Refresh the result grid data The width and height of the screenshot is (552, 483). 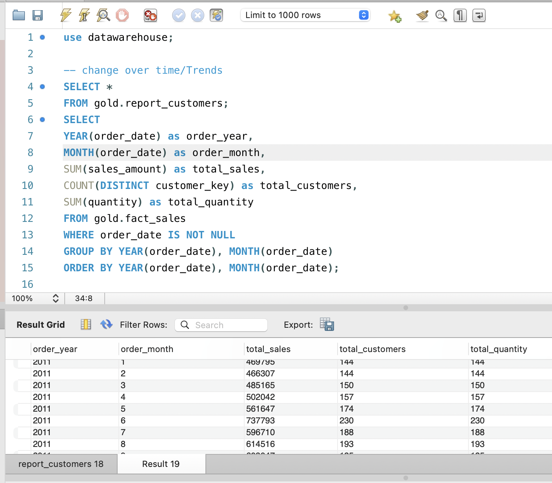click(106, 325)
